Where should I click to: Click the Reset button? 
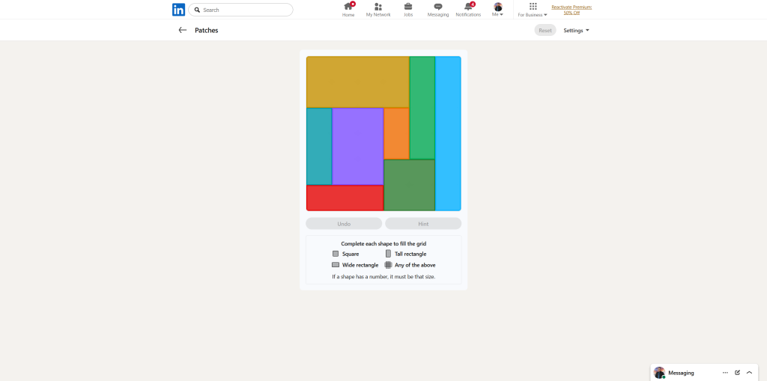click(x=545, y=31)
